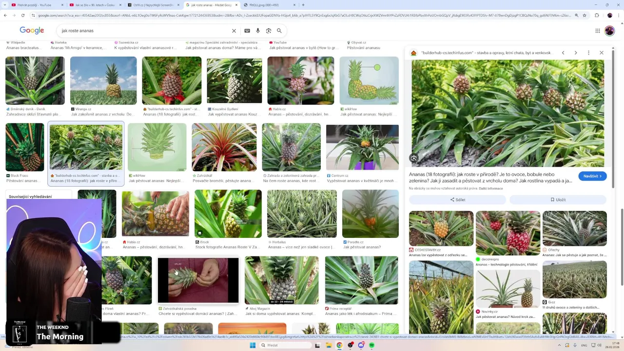Viewport: 624px width, 351px height.
Task: Open the decorexpro red pineapple related image
Action: [508, 233]
